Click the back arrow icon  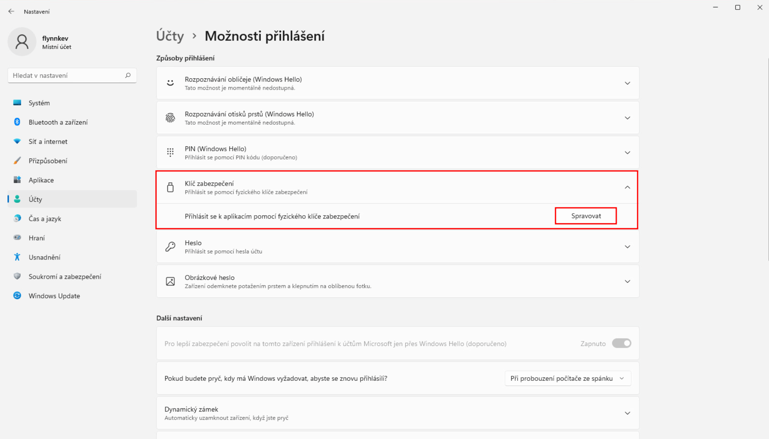[11, 11]
